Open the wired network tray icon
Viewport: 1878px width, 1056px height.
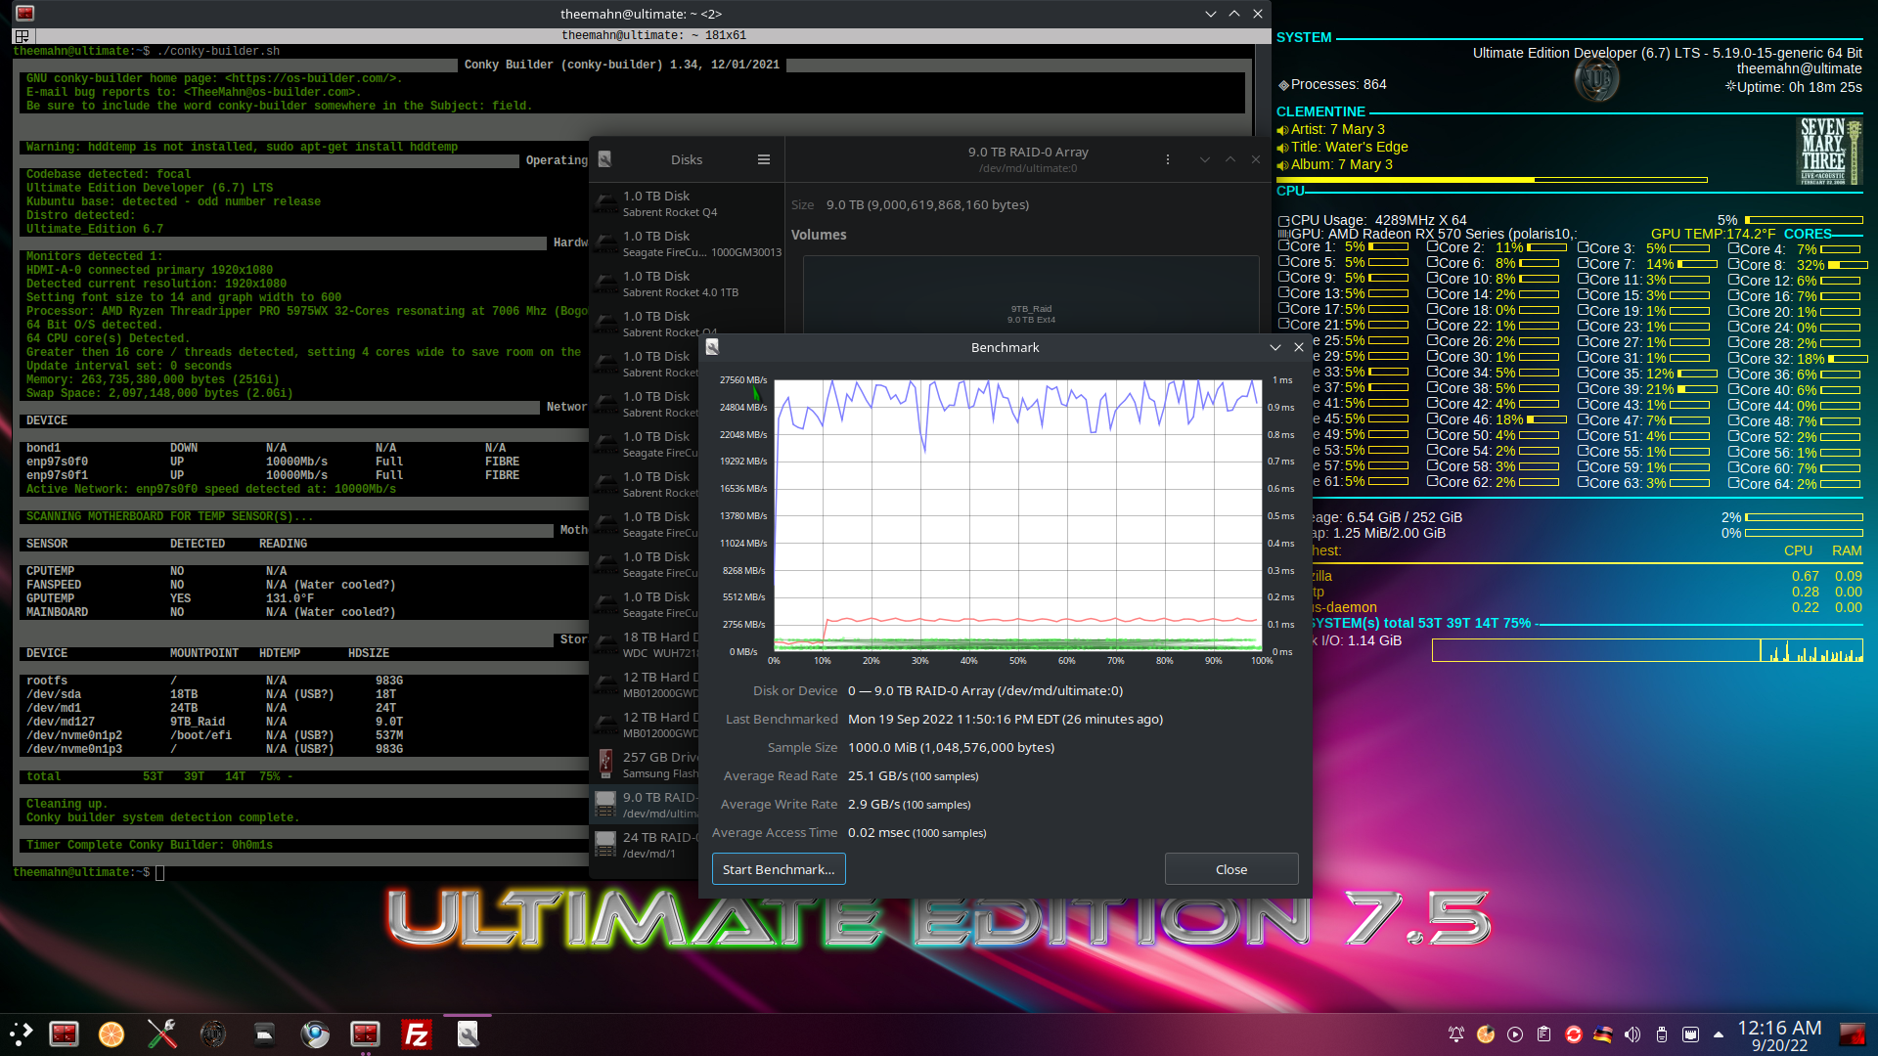point(1691,1034)
